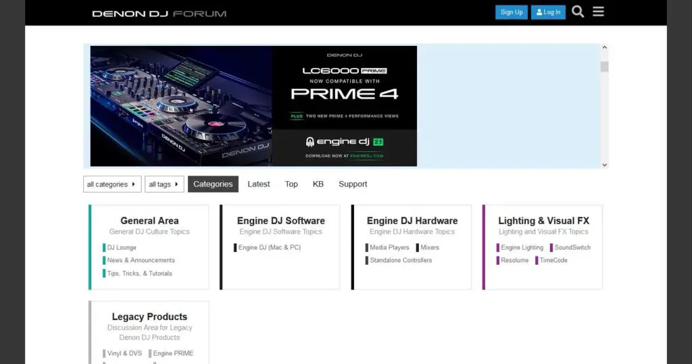Open the Support tab
Image resolution: width=692 pixels, height=364 pixels.
(353, 184)
